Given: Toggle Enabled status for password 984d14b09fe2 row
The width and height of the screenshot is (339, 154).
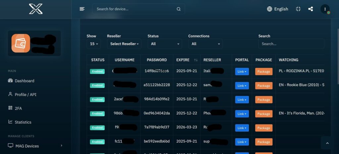Looking at the screenshot, I should point(97,99).
